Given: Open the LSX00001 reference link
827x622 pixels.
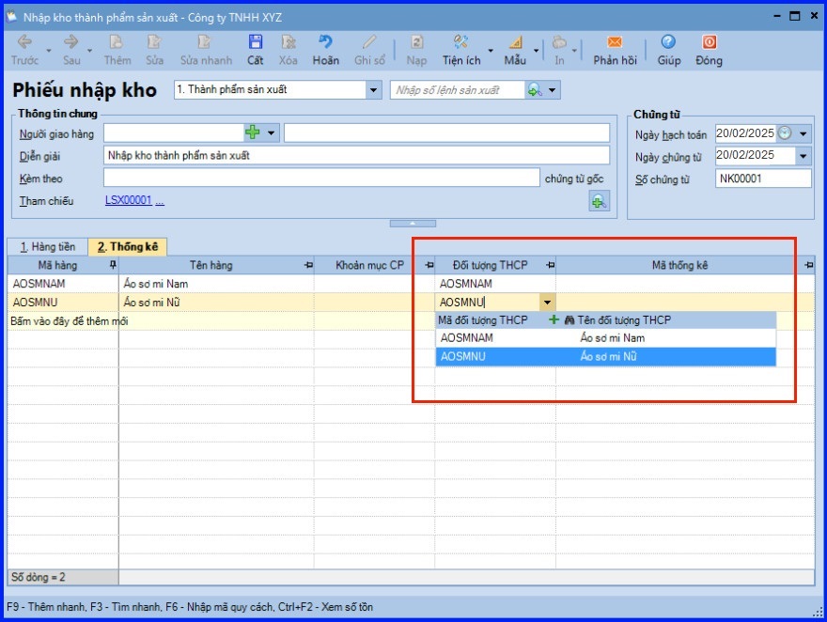Looking at the screenshot, I should [x=128, y=201].
